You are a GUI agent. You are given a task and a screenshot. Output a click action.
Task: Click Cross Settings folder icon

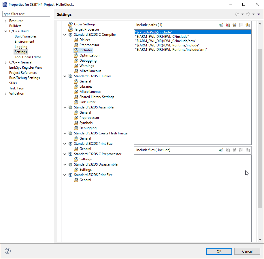click(70, 24)
